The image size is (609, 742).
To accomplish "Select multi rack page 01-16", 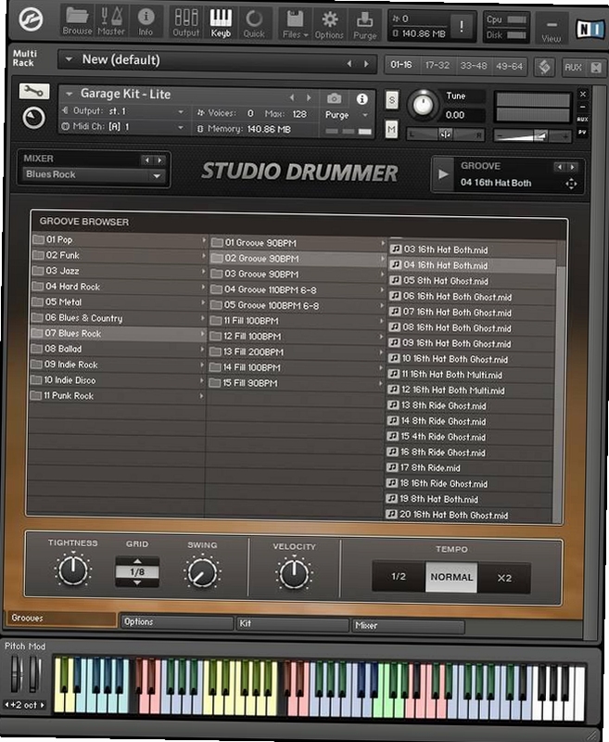I will tap(401, 65).
